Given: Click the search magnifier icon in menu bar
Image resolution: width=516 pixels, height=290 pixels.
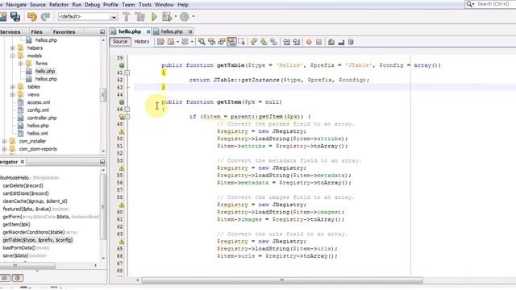Looking at the screenshot, I should coord(469,4).
